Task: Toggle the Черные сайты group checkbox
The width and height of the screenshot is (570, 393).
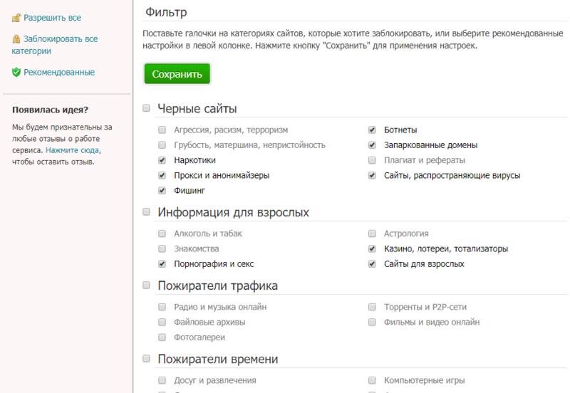Action: [146, 108]
